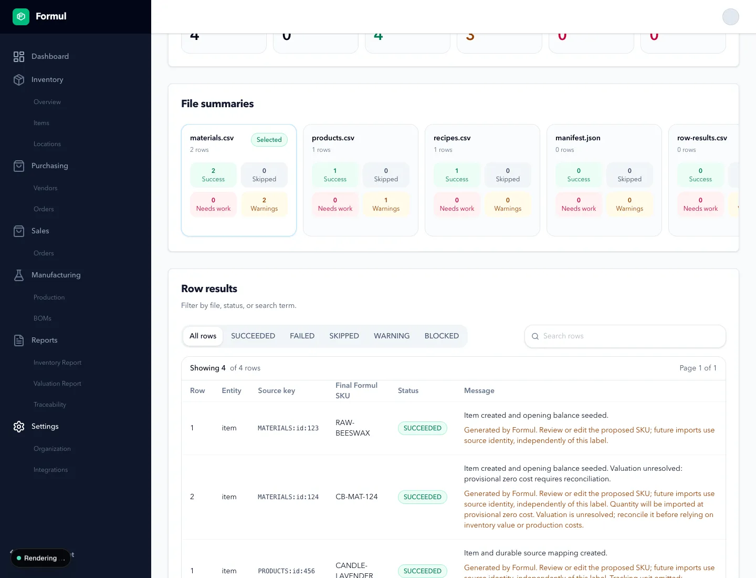Open Inventory Overview in sidebar
756x578 pixels.
pos(47,102)
